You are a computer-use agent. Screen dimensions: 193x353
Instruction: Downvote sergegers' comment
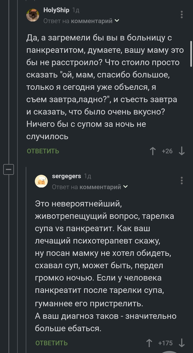coord(182,343)
